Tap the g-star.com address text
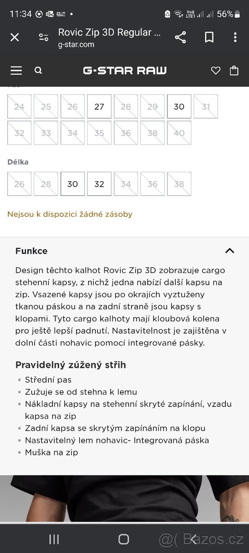Screen dimensions: 249x553 (76, 45)
